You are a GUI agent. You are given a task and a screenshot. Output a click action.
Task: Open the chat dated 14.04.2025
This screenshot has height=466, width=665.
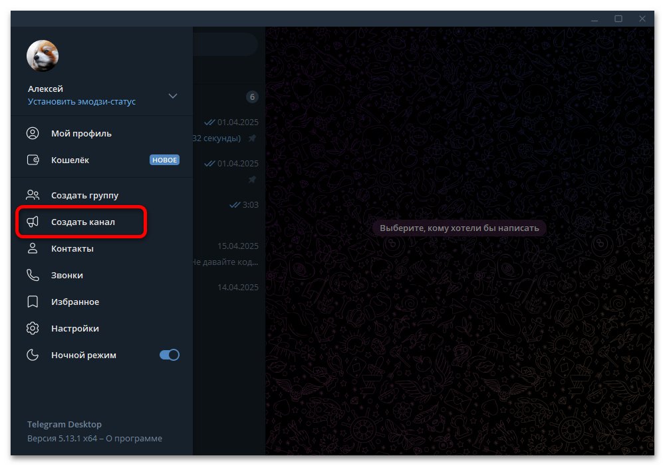click(229, 295)
